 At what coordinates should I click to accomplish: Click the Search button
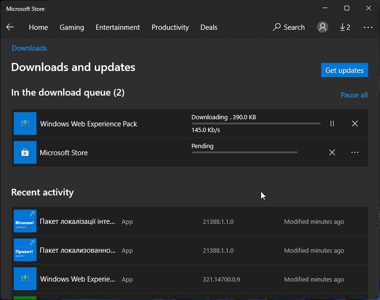click(289, 27)
